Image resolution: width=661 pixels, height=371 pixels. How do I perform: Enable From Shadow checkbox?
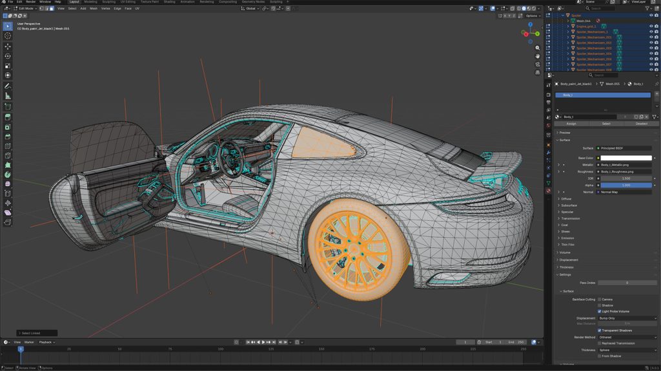pos(600,356)
